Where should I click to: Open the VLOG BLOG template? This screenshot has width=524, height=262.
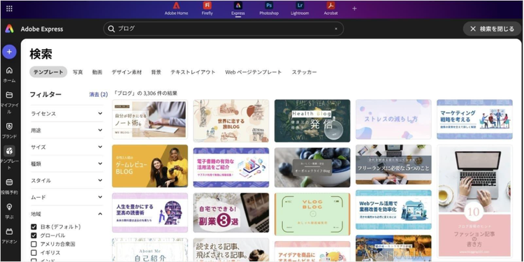tap(312, 214)
